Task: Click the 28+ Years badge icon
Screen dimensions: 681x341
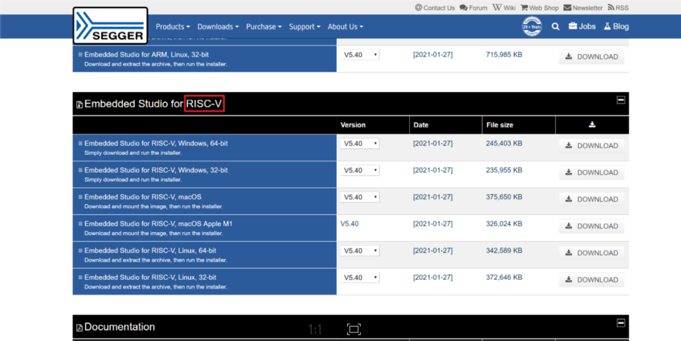Action: 532,26
